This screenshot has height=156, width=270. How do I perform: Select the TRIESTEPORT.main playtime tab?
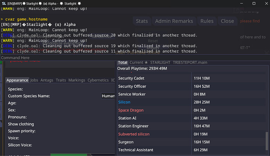click(x=190, y=62)
